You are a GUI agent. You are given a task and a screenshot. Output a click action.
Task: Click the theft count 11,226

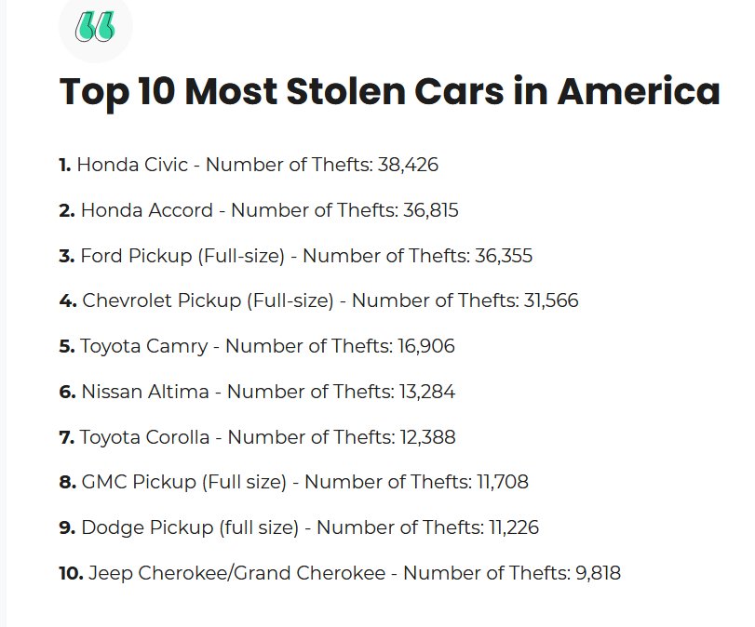point(514,527)
